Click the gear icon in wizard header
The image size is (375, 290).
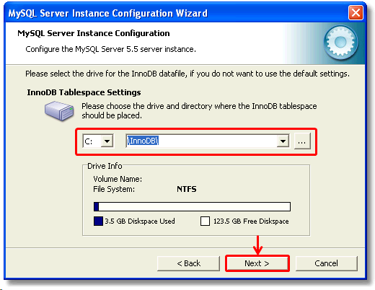click(x=340, y=43)
